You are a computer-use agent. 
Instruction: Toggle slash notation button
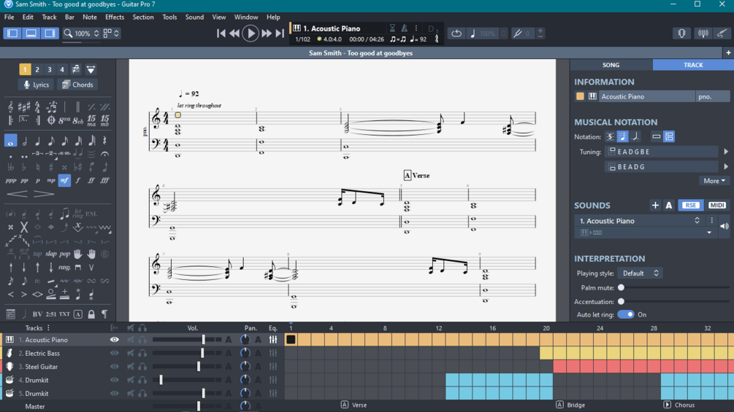coord(635,137)
